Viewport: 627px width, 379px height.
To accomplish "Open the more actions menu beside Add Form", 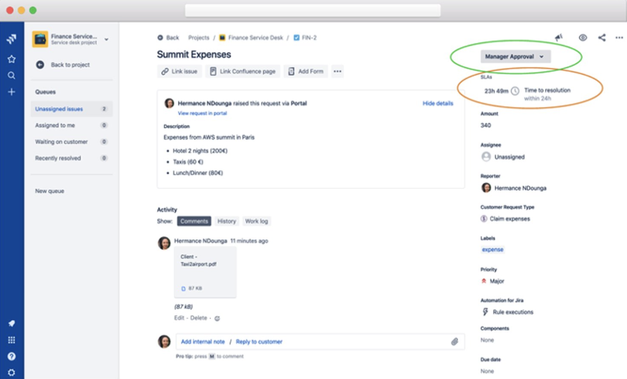I will click(337, 72).
